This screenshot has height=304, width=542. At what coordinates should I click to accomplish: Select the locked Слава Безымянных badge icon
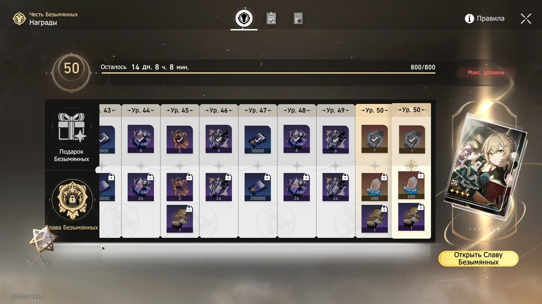[72, 200]
